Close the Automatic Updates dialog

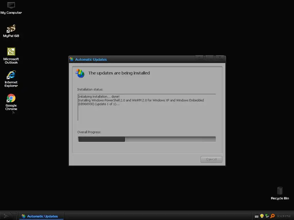pyautogui.click(x=220, y=57)
